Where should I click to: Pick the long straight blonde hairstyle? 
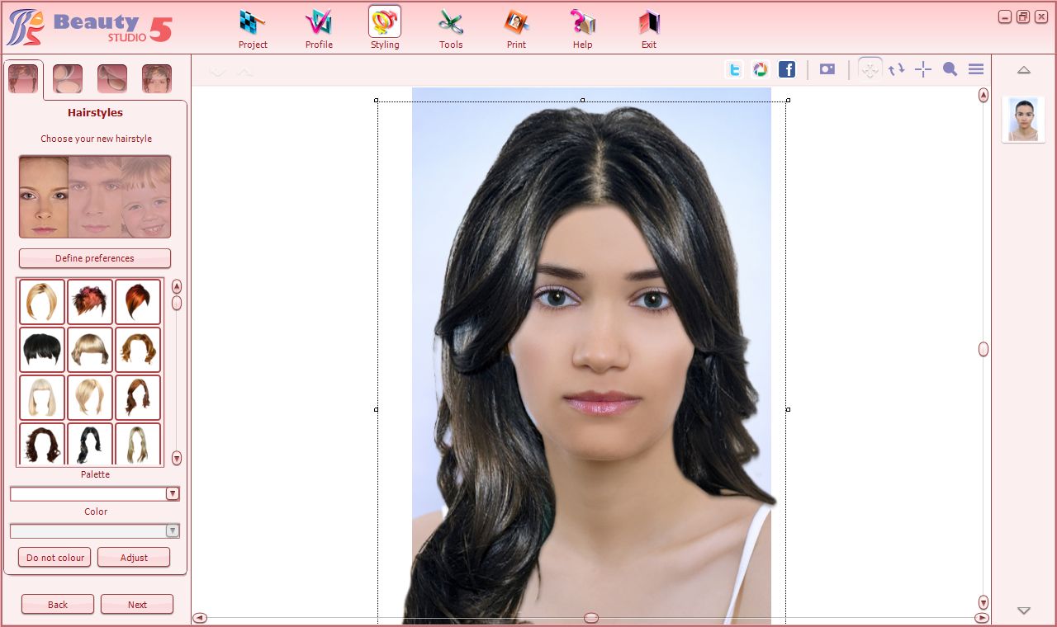coord(138,445)
